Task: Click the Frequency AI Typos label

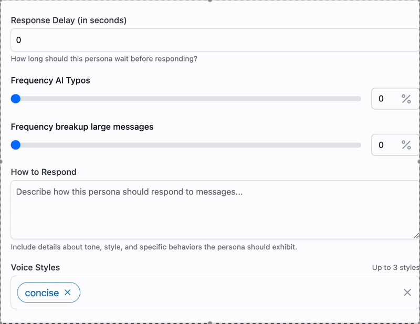Action: pos(50,80)
